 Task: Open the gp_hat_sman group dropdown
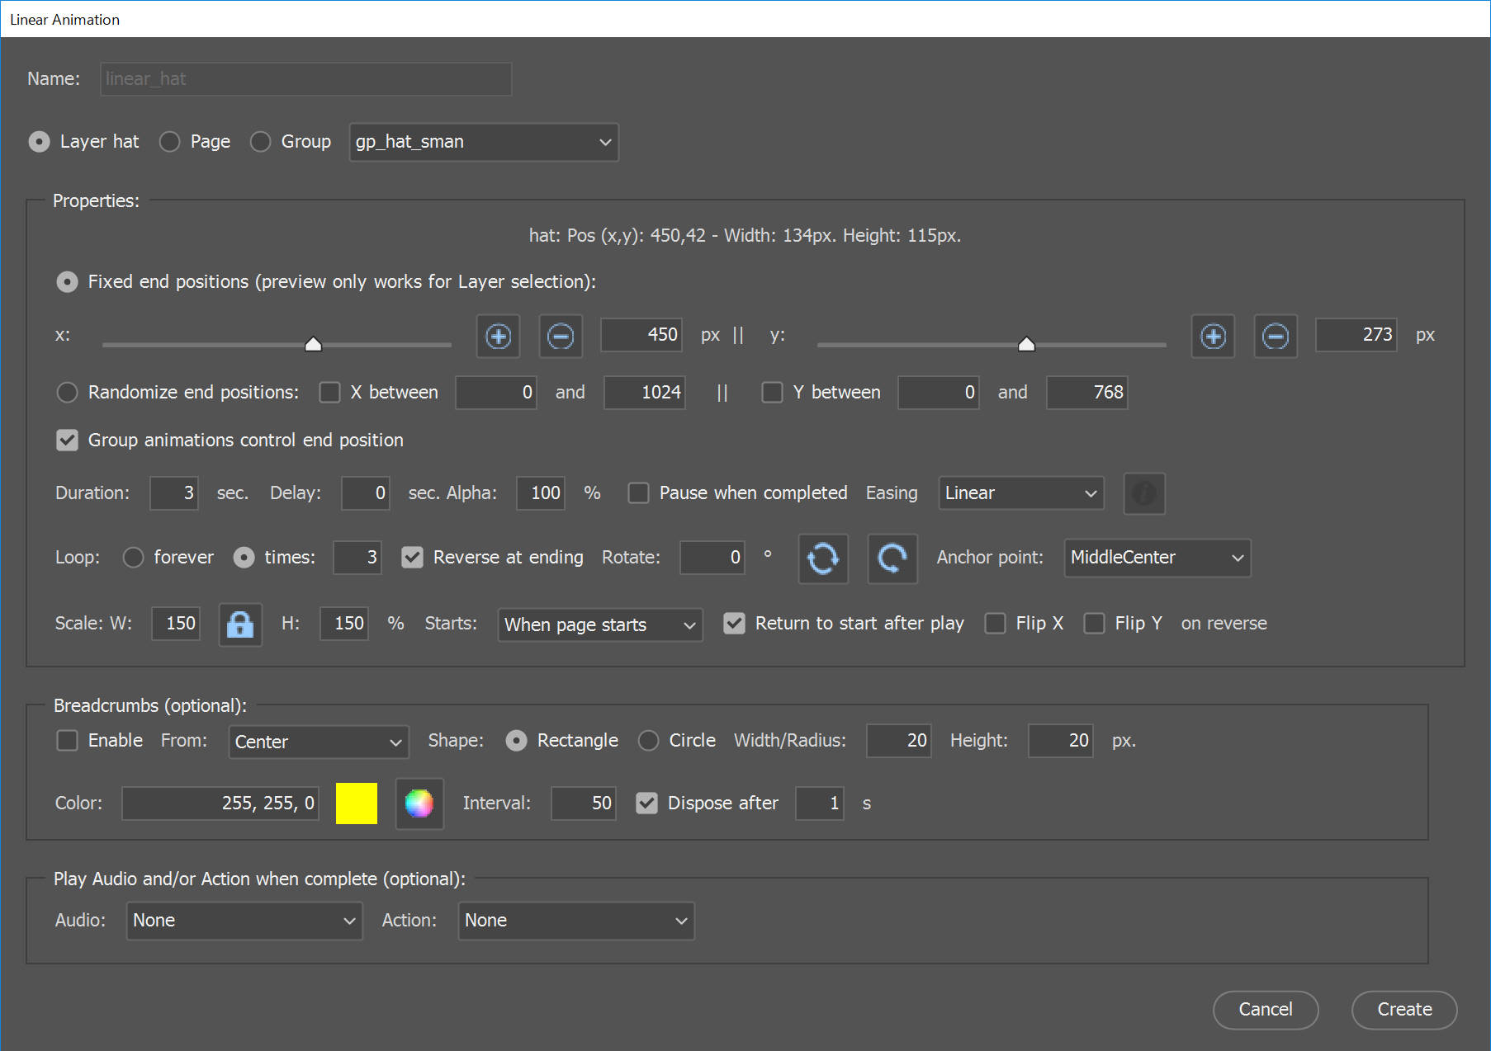[484, 142]
